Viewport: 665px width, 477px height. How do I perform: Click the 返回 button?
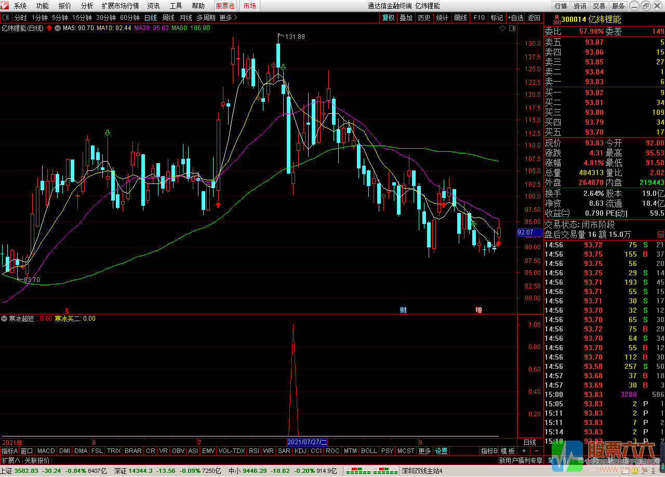(534, 18)
